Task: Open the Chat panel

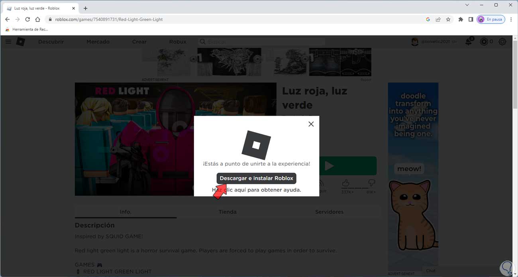Action: [x=431, y=271]
